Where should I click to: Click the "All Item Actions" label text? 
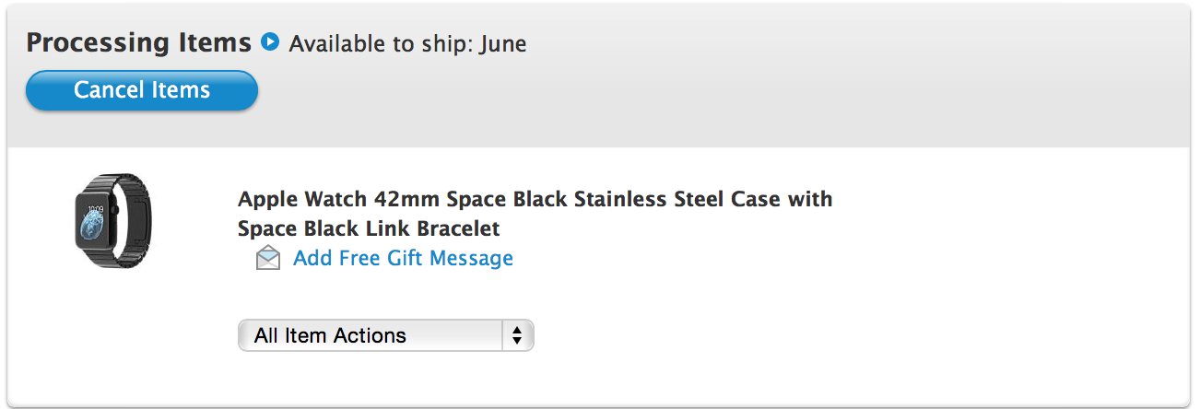[330, 335]
